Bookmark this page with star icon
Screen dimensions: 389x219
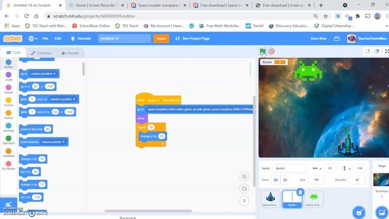coord(326,16)
